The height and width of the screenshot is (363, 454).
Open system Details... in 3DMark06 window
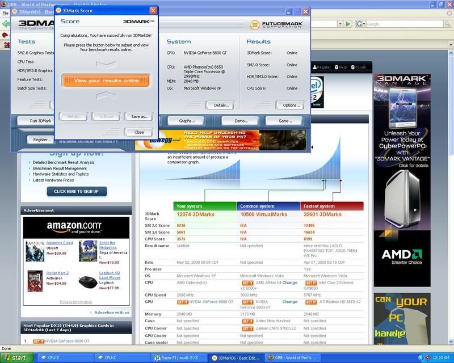click(x=220, y=105)
